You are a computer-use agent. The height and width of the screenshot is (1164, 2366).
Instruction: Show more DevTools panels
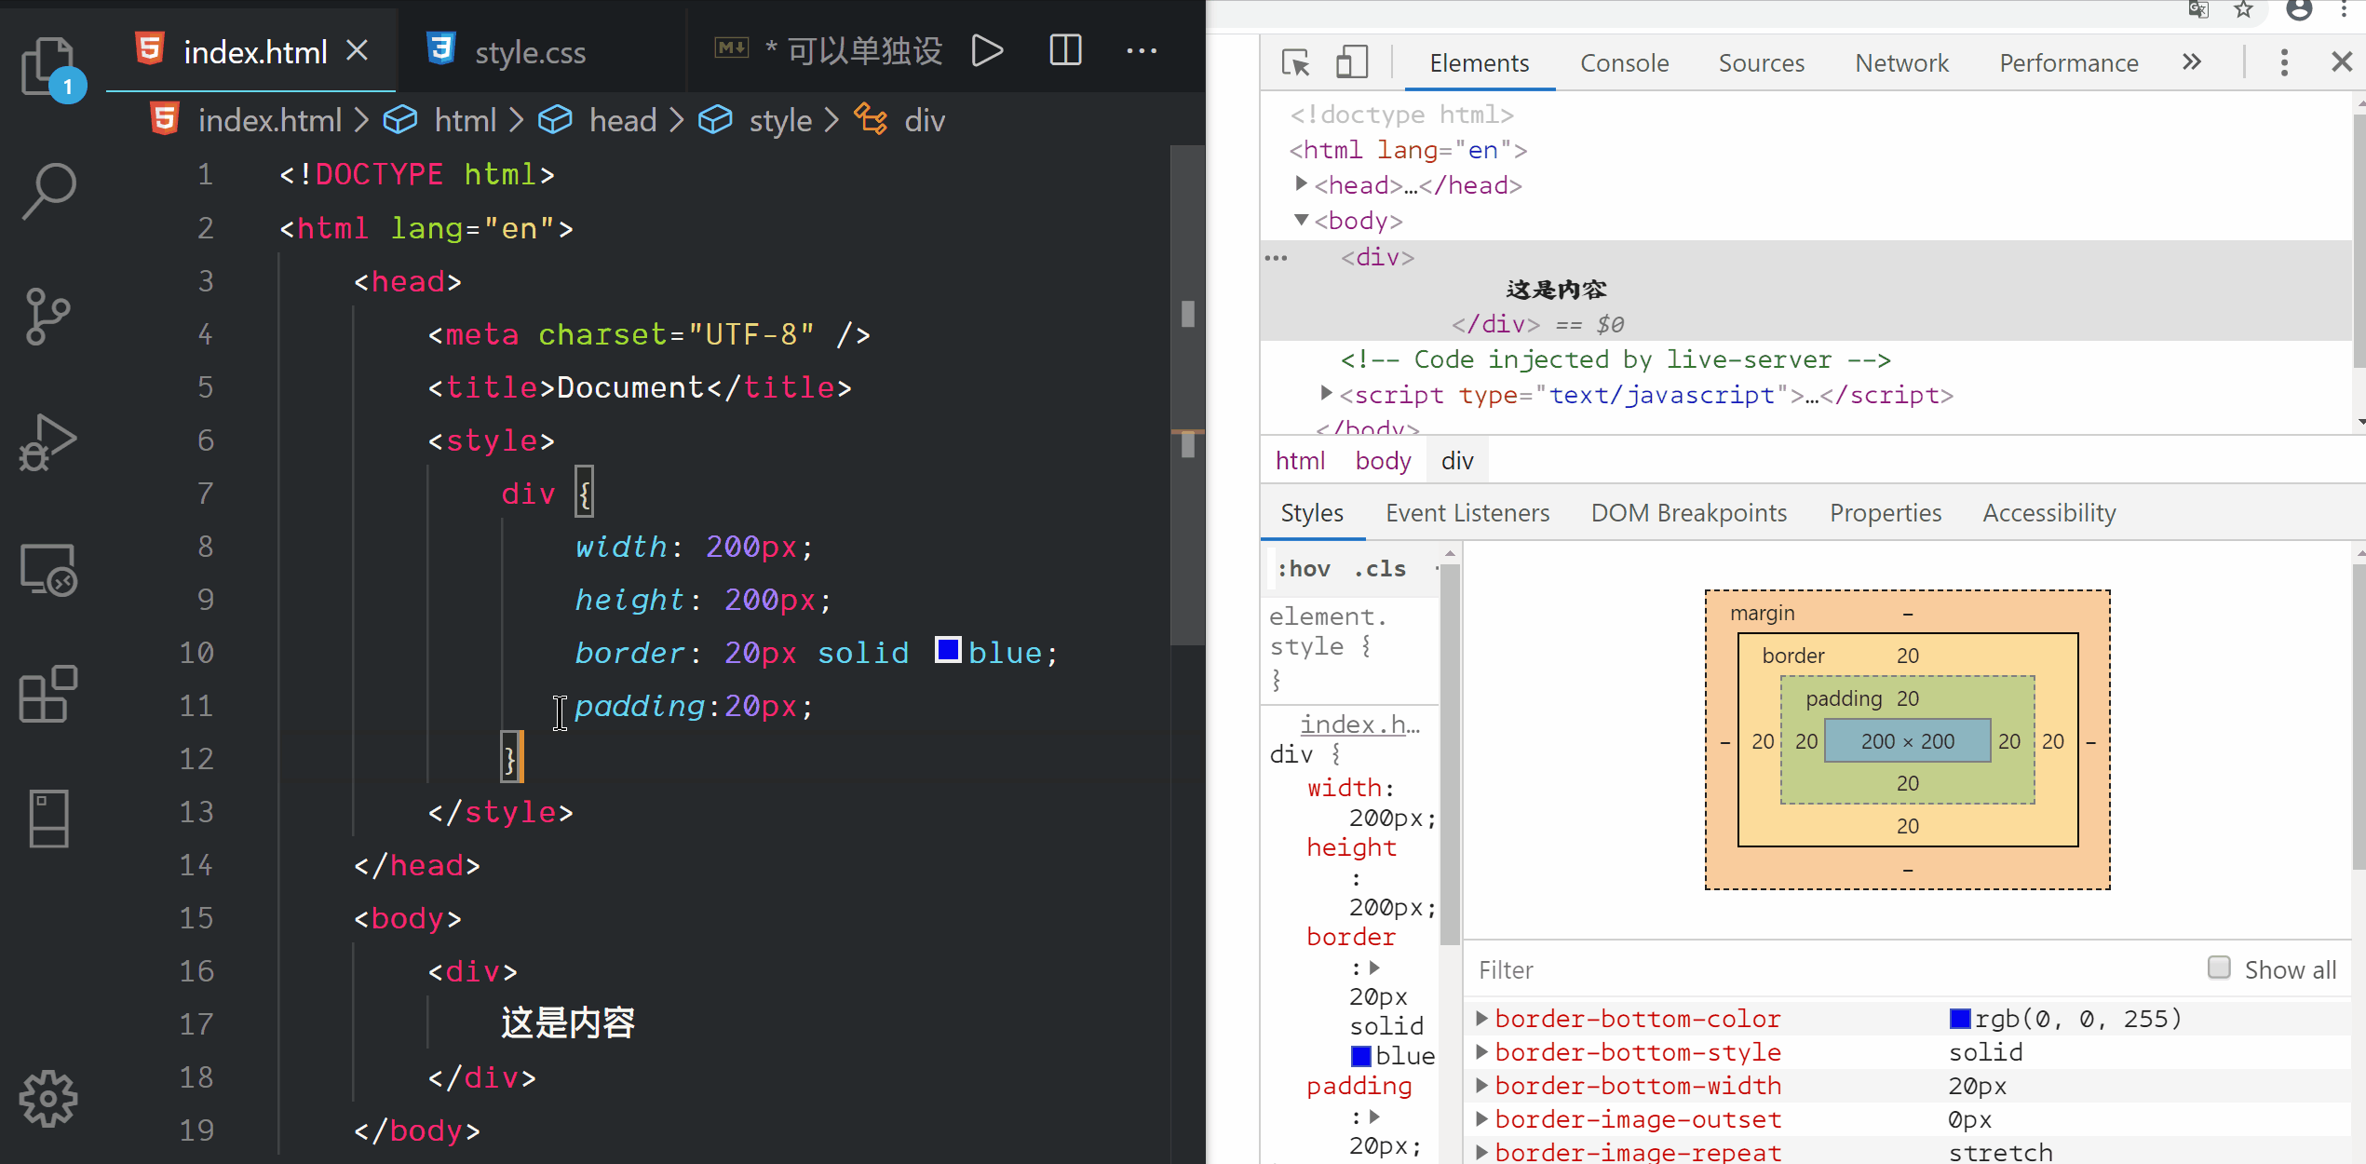[x=2192, y=62]
